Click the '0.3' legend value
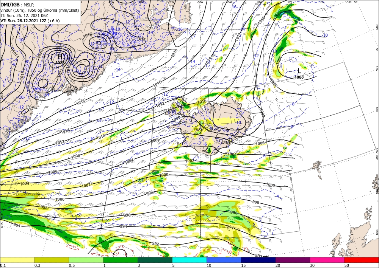 tap(37, 265)
